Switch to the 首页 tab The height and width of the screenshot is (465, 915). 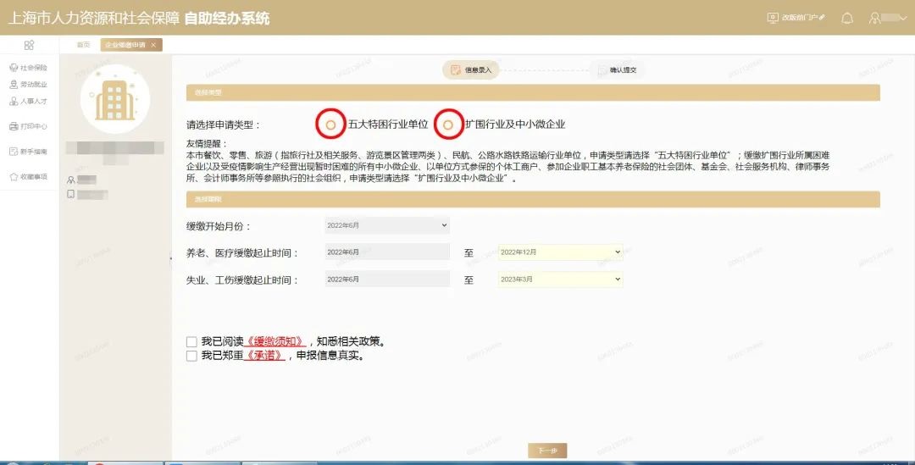coord(82,45)
